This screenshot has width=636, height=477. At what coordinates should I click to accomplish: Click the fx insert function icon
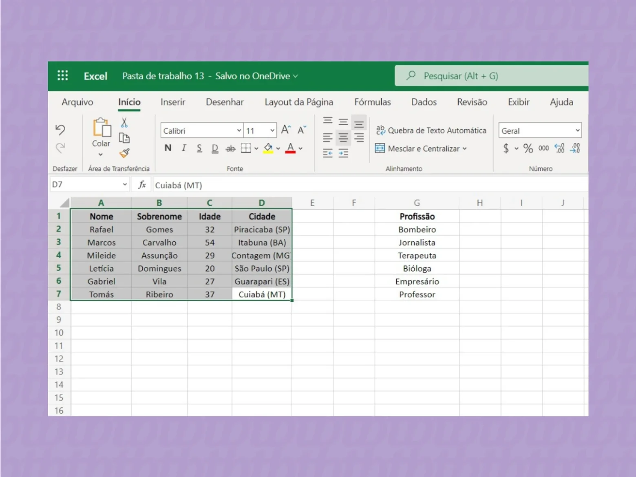click(x=142, y=185)
